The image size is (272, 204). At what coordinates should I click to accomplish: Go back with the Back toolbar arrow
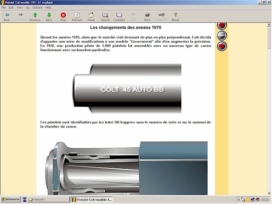click(x=7, y=17)
